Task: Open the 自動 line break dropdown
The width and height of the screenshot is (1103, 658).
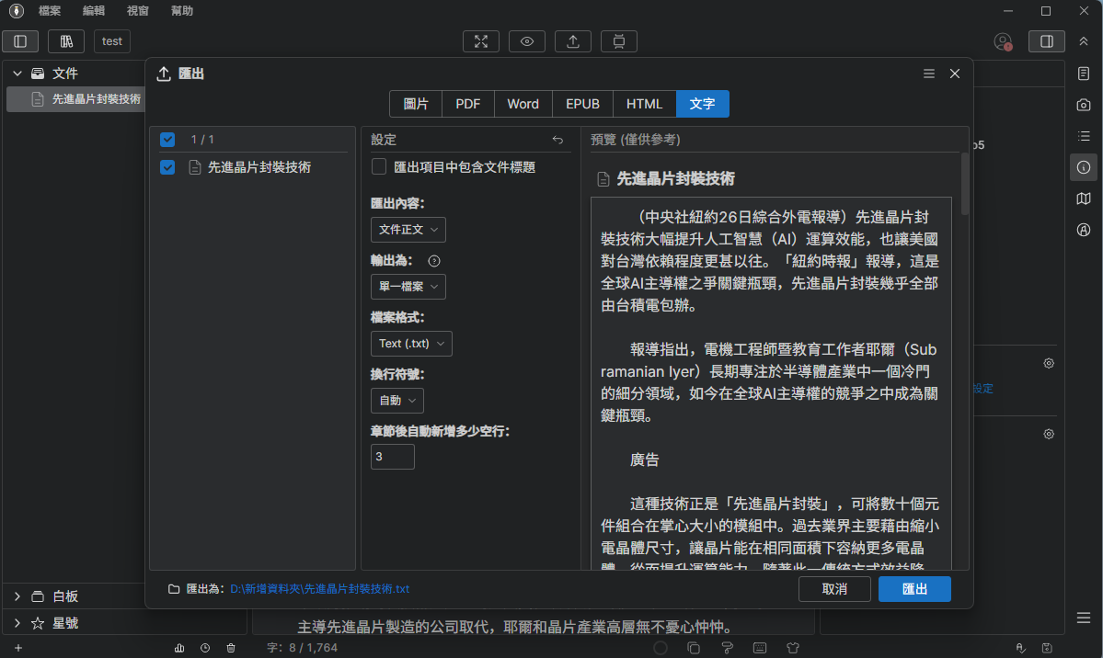Action: (396, 401)
